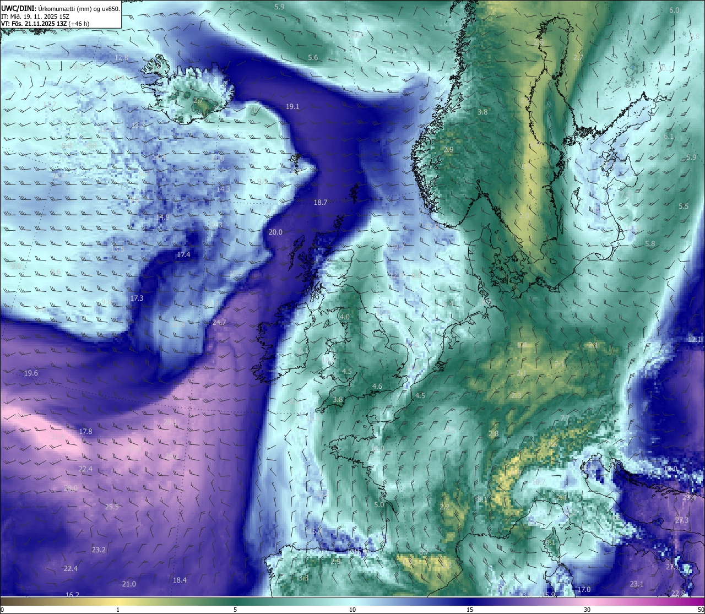Click the 10.0 value label
The height and width of the screenshot is (614, 705).
click(670, 469)
